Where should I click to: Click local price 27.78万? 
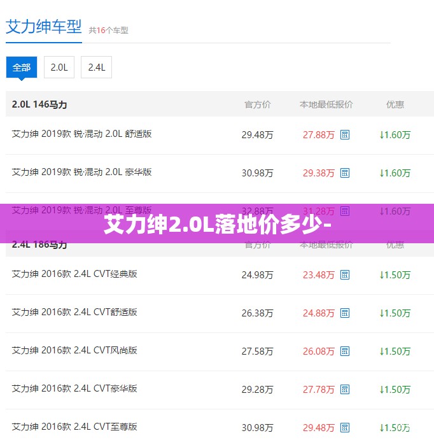[x=319, y=390]
